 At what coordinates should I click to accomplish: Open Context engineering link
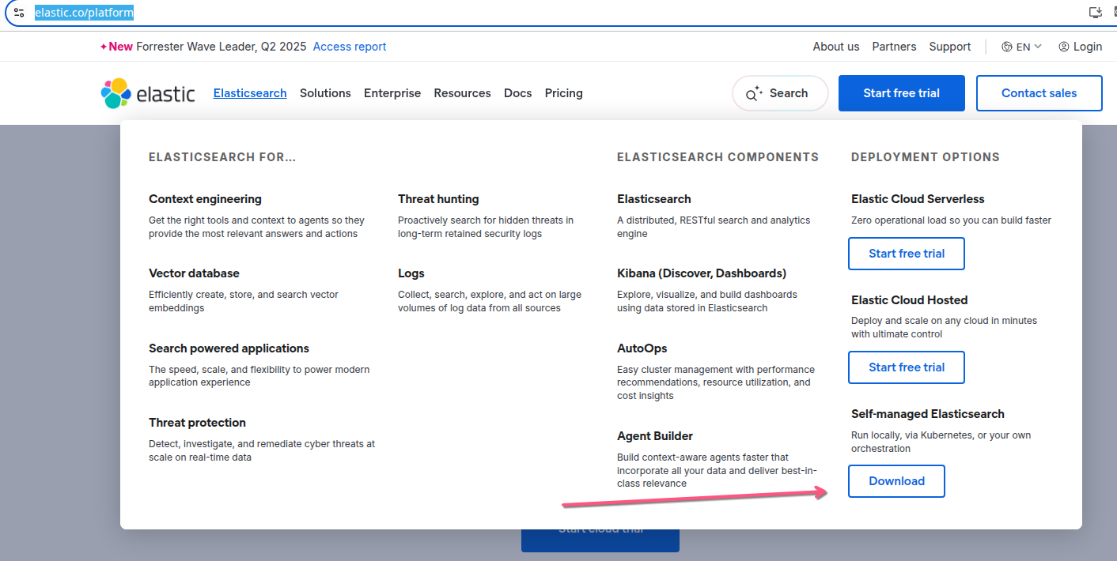205,199
